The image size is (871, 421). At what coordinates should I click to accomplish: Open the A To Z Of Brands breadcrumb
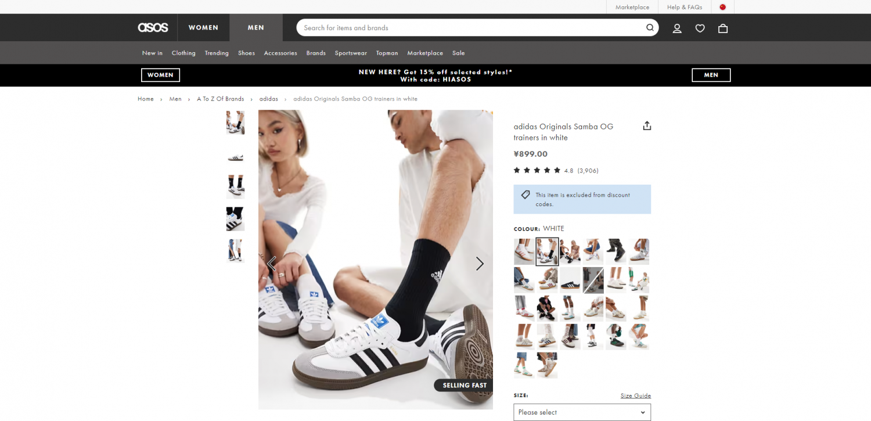pyautogui.click(x=220, y=99)
